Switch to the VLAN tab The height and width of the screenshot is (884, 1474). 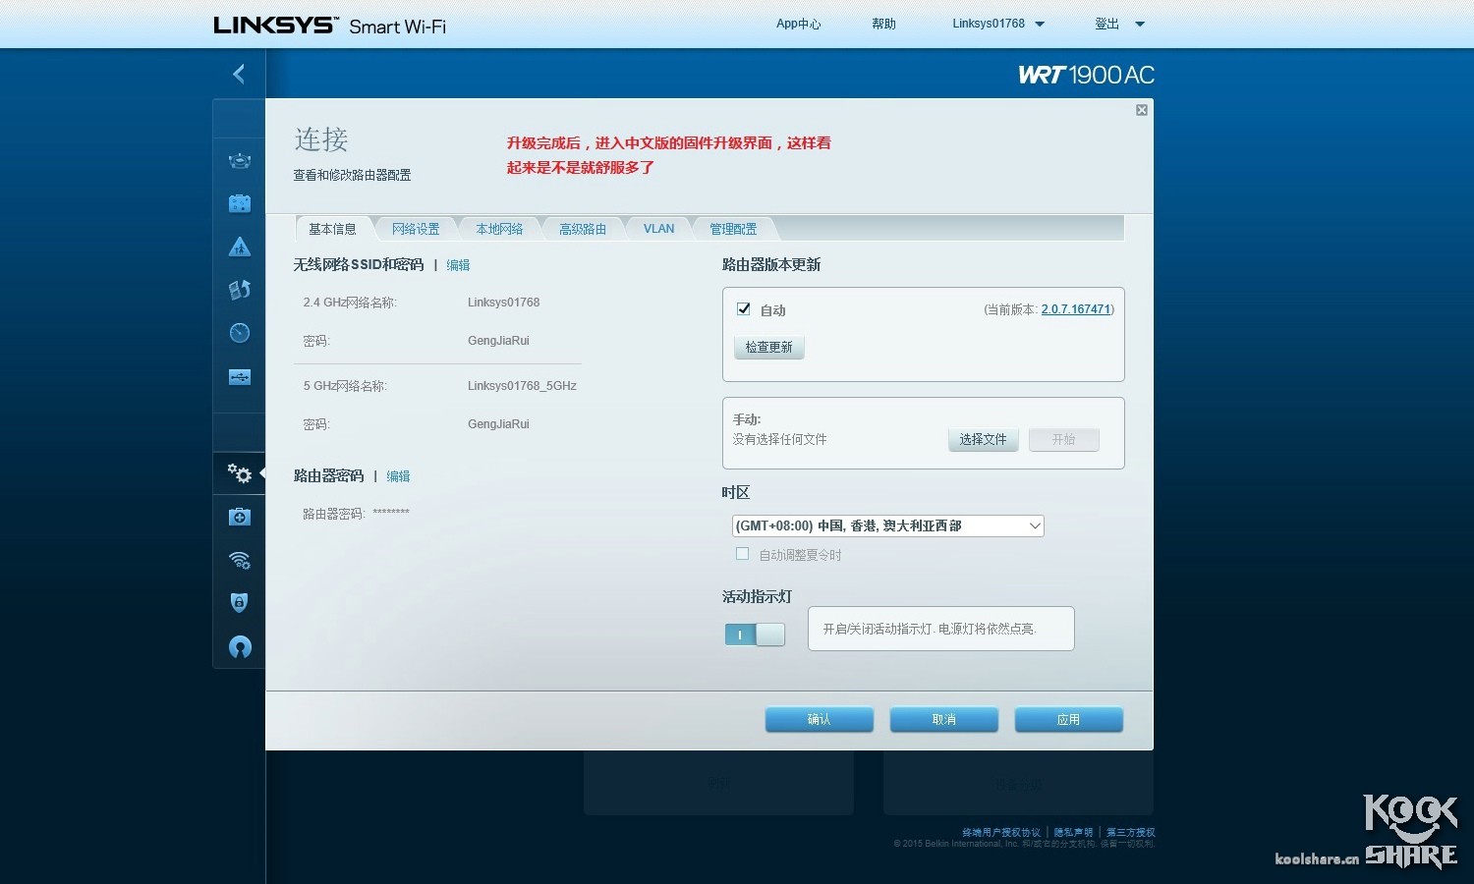[x=657, y=228]
